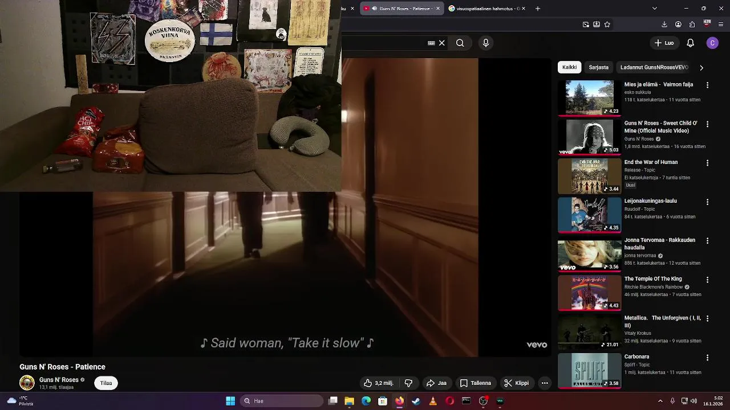Click the YouTube search magnifier button

click(460, 43)
